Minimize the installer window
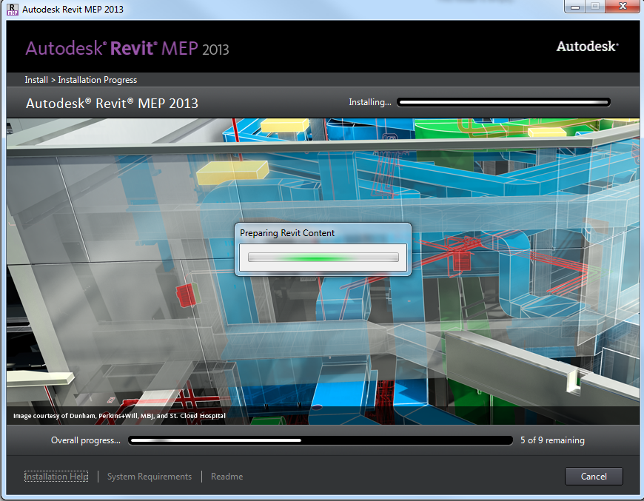 pos(576,7)
